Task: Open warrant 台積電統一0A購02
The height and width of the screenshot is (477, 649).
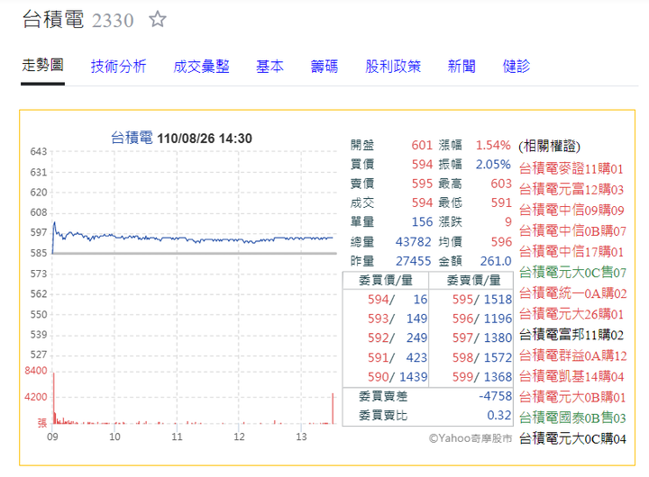Action: click(573, 293)
